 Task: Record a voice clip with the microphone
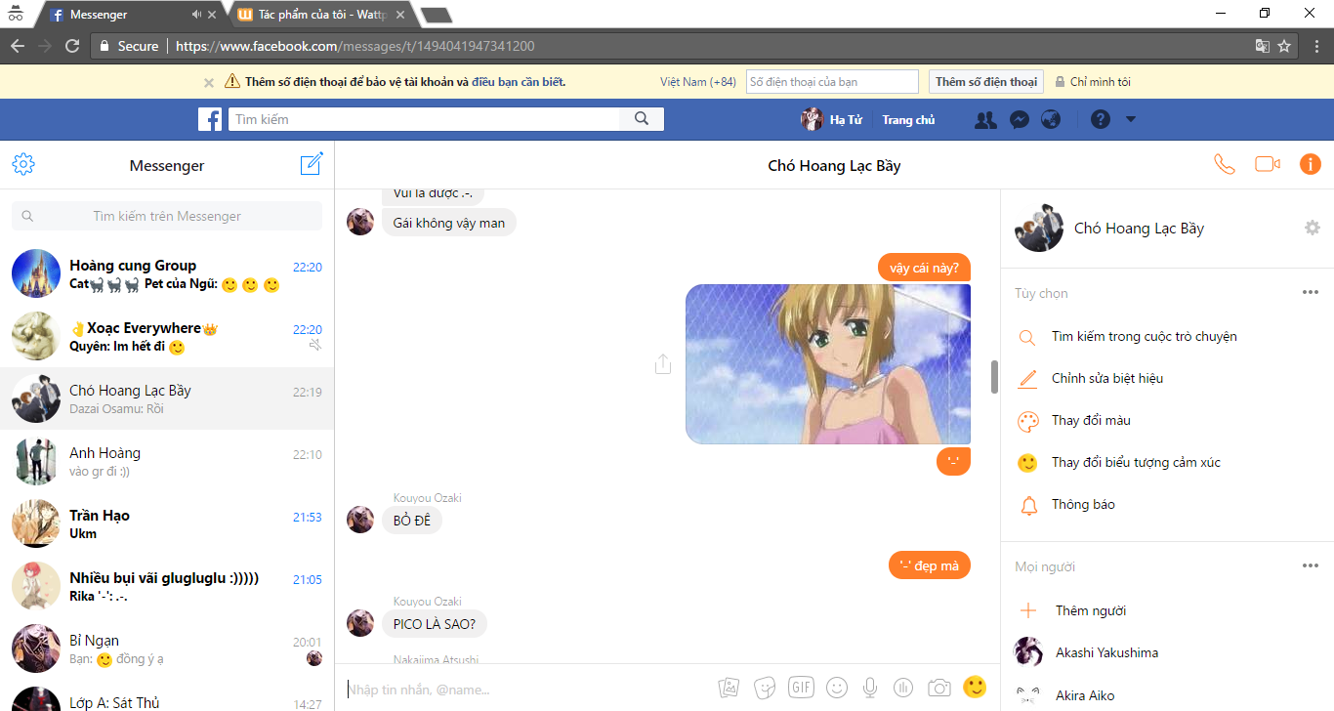pos(869,688)
